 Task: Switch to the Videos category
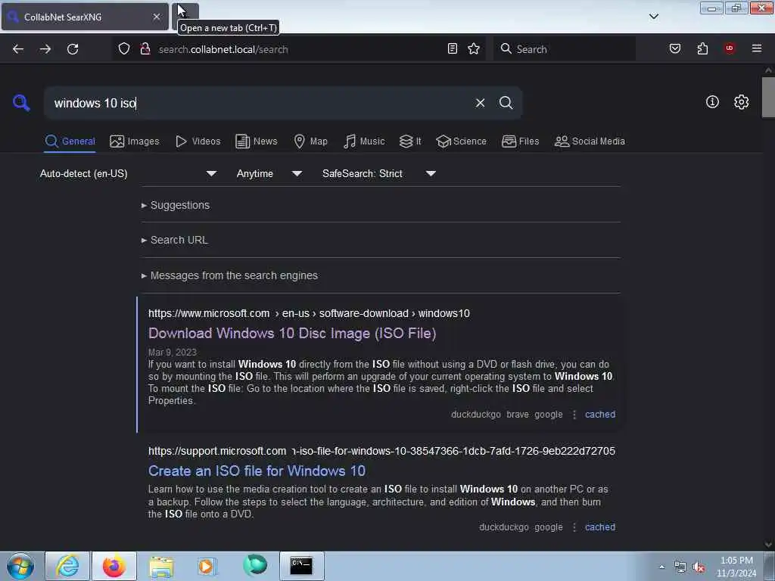click(x=198, y=141)
